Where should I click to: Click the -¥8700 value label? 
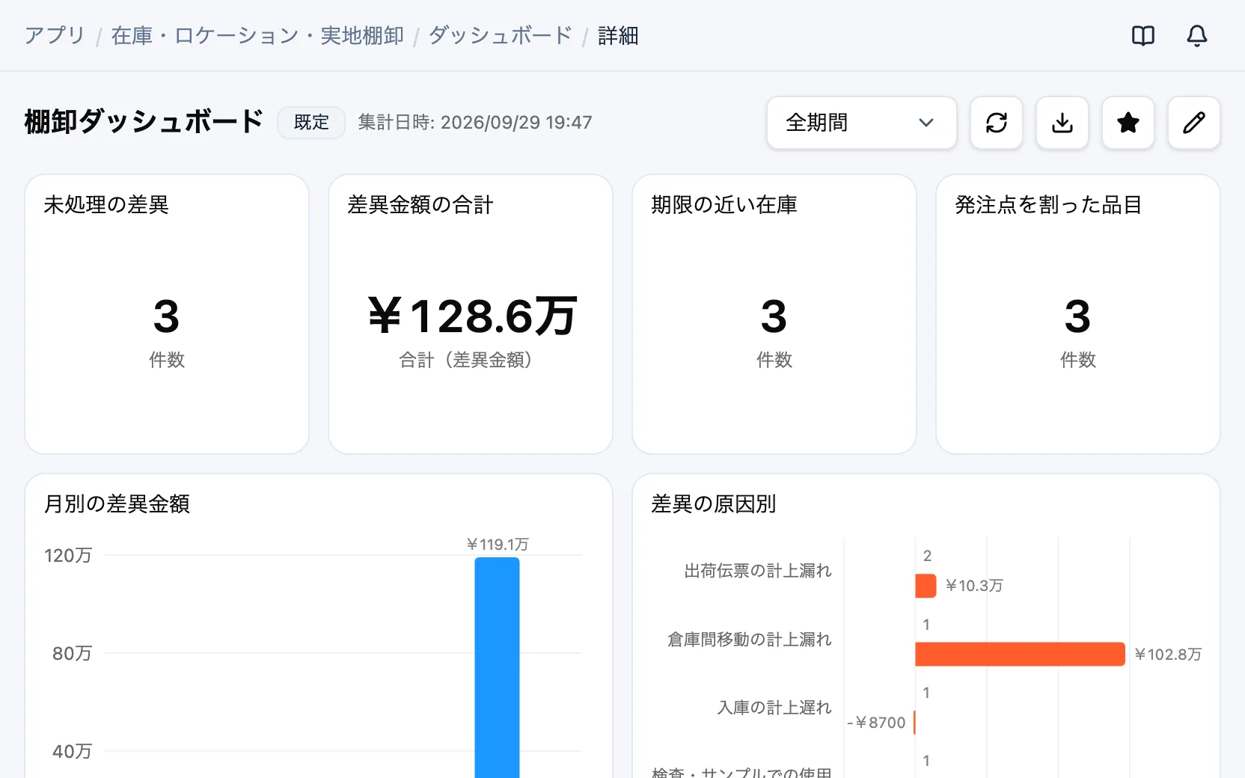[876, 723]
